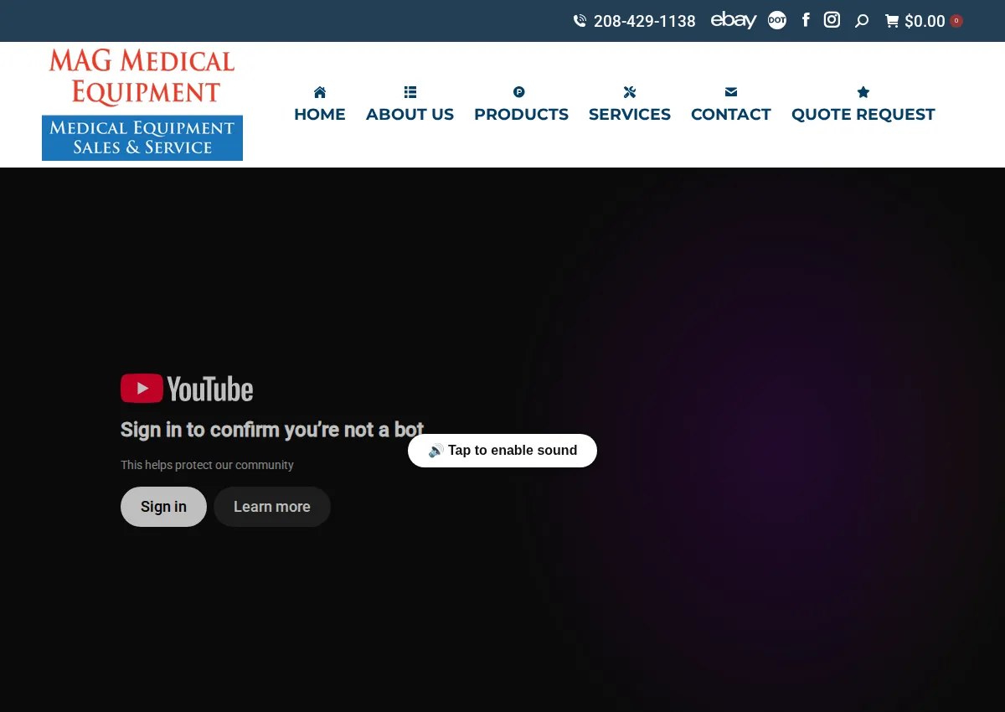1005x712 pixels.
Task: Click the DOT round icon
Action: [x=777, y=20]
